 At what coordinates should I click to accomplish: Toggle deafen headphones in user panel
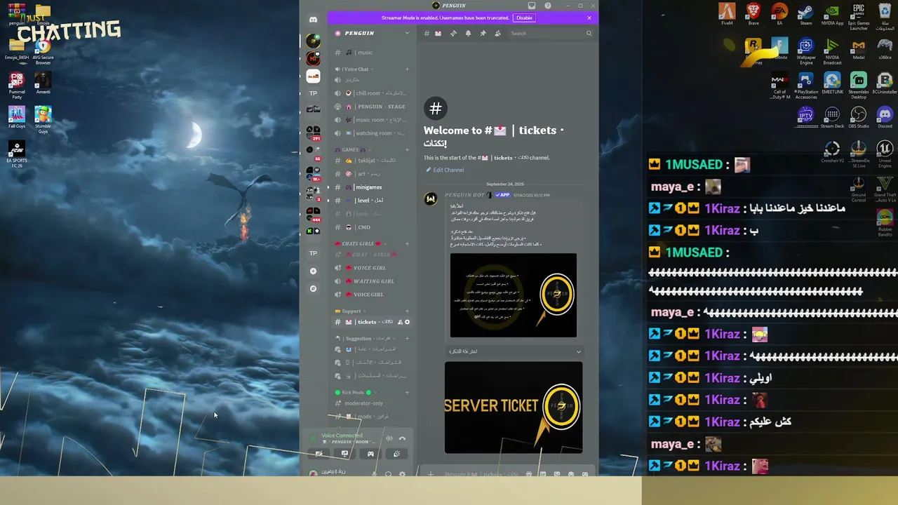[388, 473]
